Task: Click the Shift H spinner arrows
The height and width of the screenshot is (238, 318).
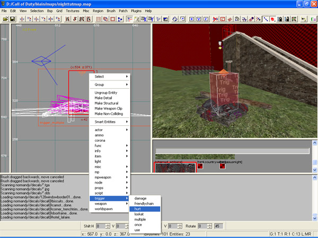Action: [108, 226]
